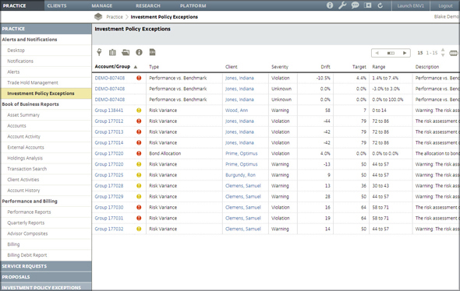460x291 pixels.
Task: Click the Logout button
Action: pyautogui.click(x=445, y=5)
